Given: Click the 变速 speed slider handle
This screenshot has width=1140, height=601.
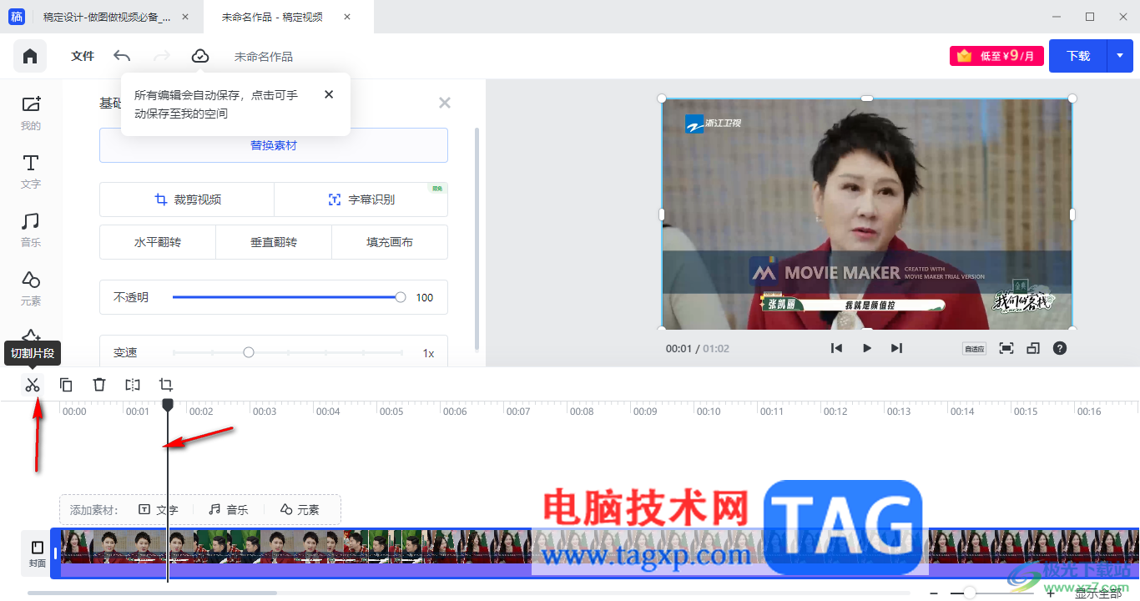Looking at the screenshot, I should [249, 352].
